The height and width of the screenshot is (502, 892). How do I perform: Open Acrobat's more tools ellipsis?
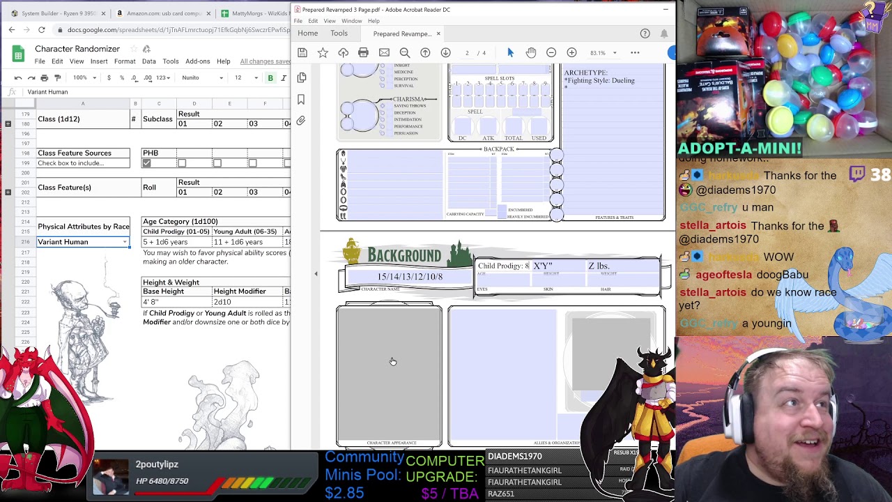(635, 53)
